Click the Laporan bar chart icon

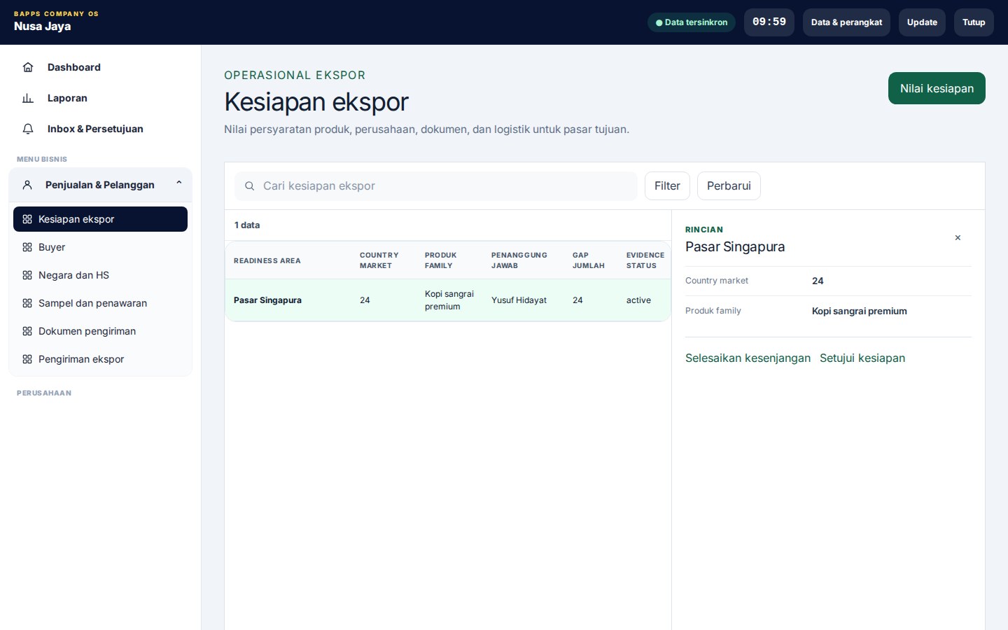(28, 98)
